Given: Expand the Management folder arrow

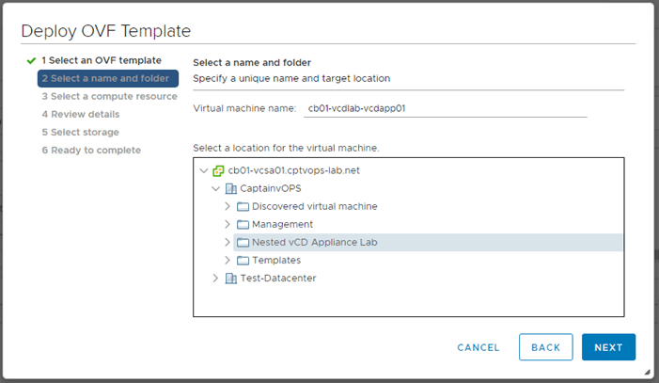Looking at the screenshot, I should click(228, 225).
